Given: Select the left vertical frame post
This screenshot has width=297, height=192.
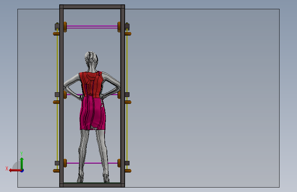Looking at the screenshot, I should coord(61,96).
